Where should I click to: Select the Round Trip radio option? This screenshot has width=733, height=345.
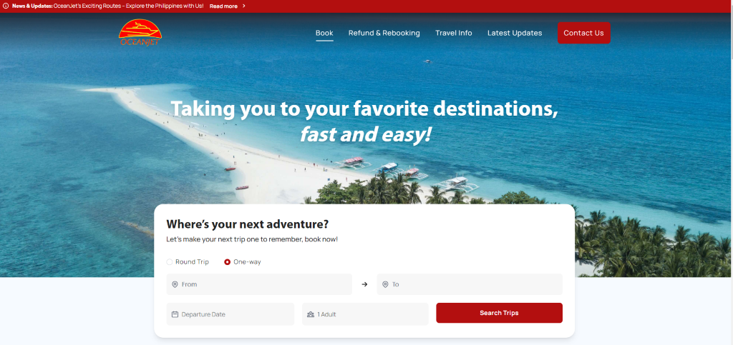pos(170,262)
